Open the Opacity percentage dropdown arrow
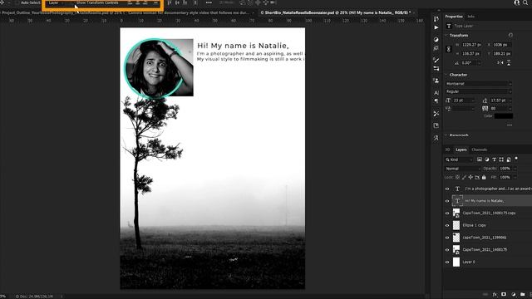The width and height of the screenshot is (532, 299). 515,169
